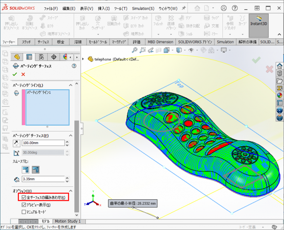The image size is (284, 230).
Task: Click the parting surface help icon
Action: click(x=74, y=66)
